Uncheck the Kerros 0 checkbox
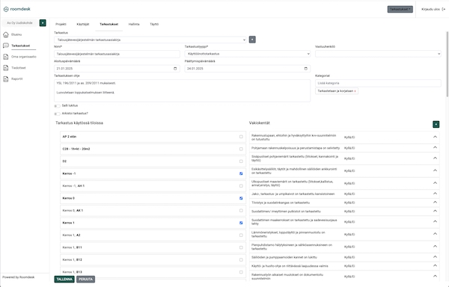The width and height of the screenshot is (449, 287). pos(241,198)
